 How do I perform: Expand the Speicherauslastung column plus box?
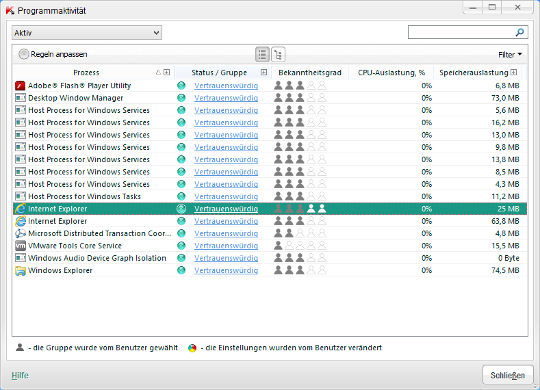(514, 73)
